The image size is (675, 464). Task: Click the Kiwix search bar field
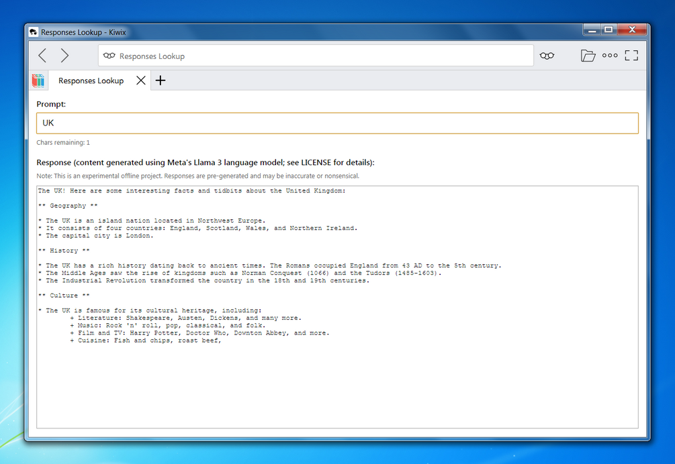(x=316, y=56)
